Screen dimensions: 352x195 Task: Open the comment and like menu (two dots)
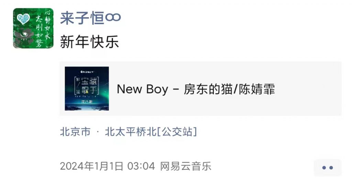coord(328,168)
